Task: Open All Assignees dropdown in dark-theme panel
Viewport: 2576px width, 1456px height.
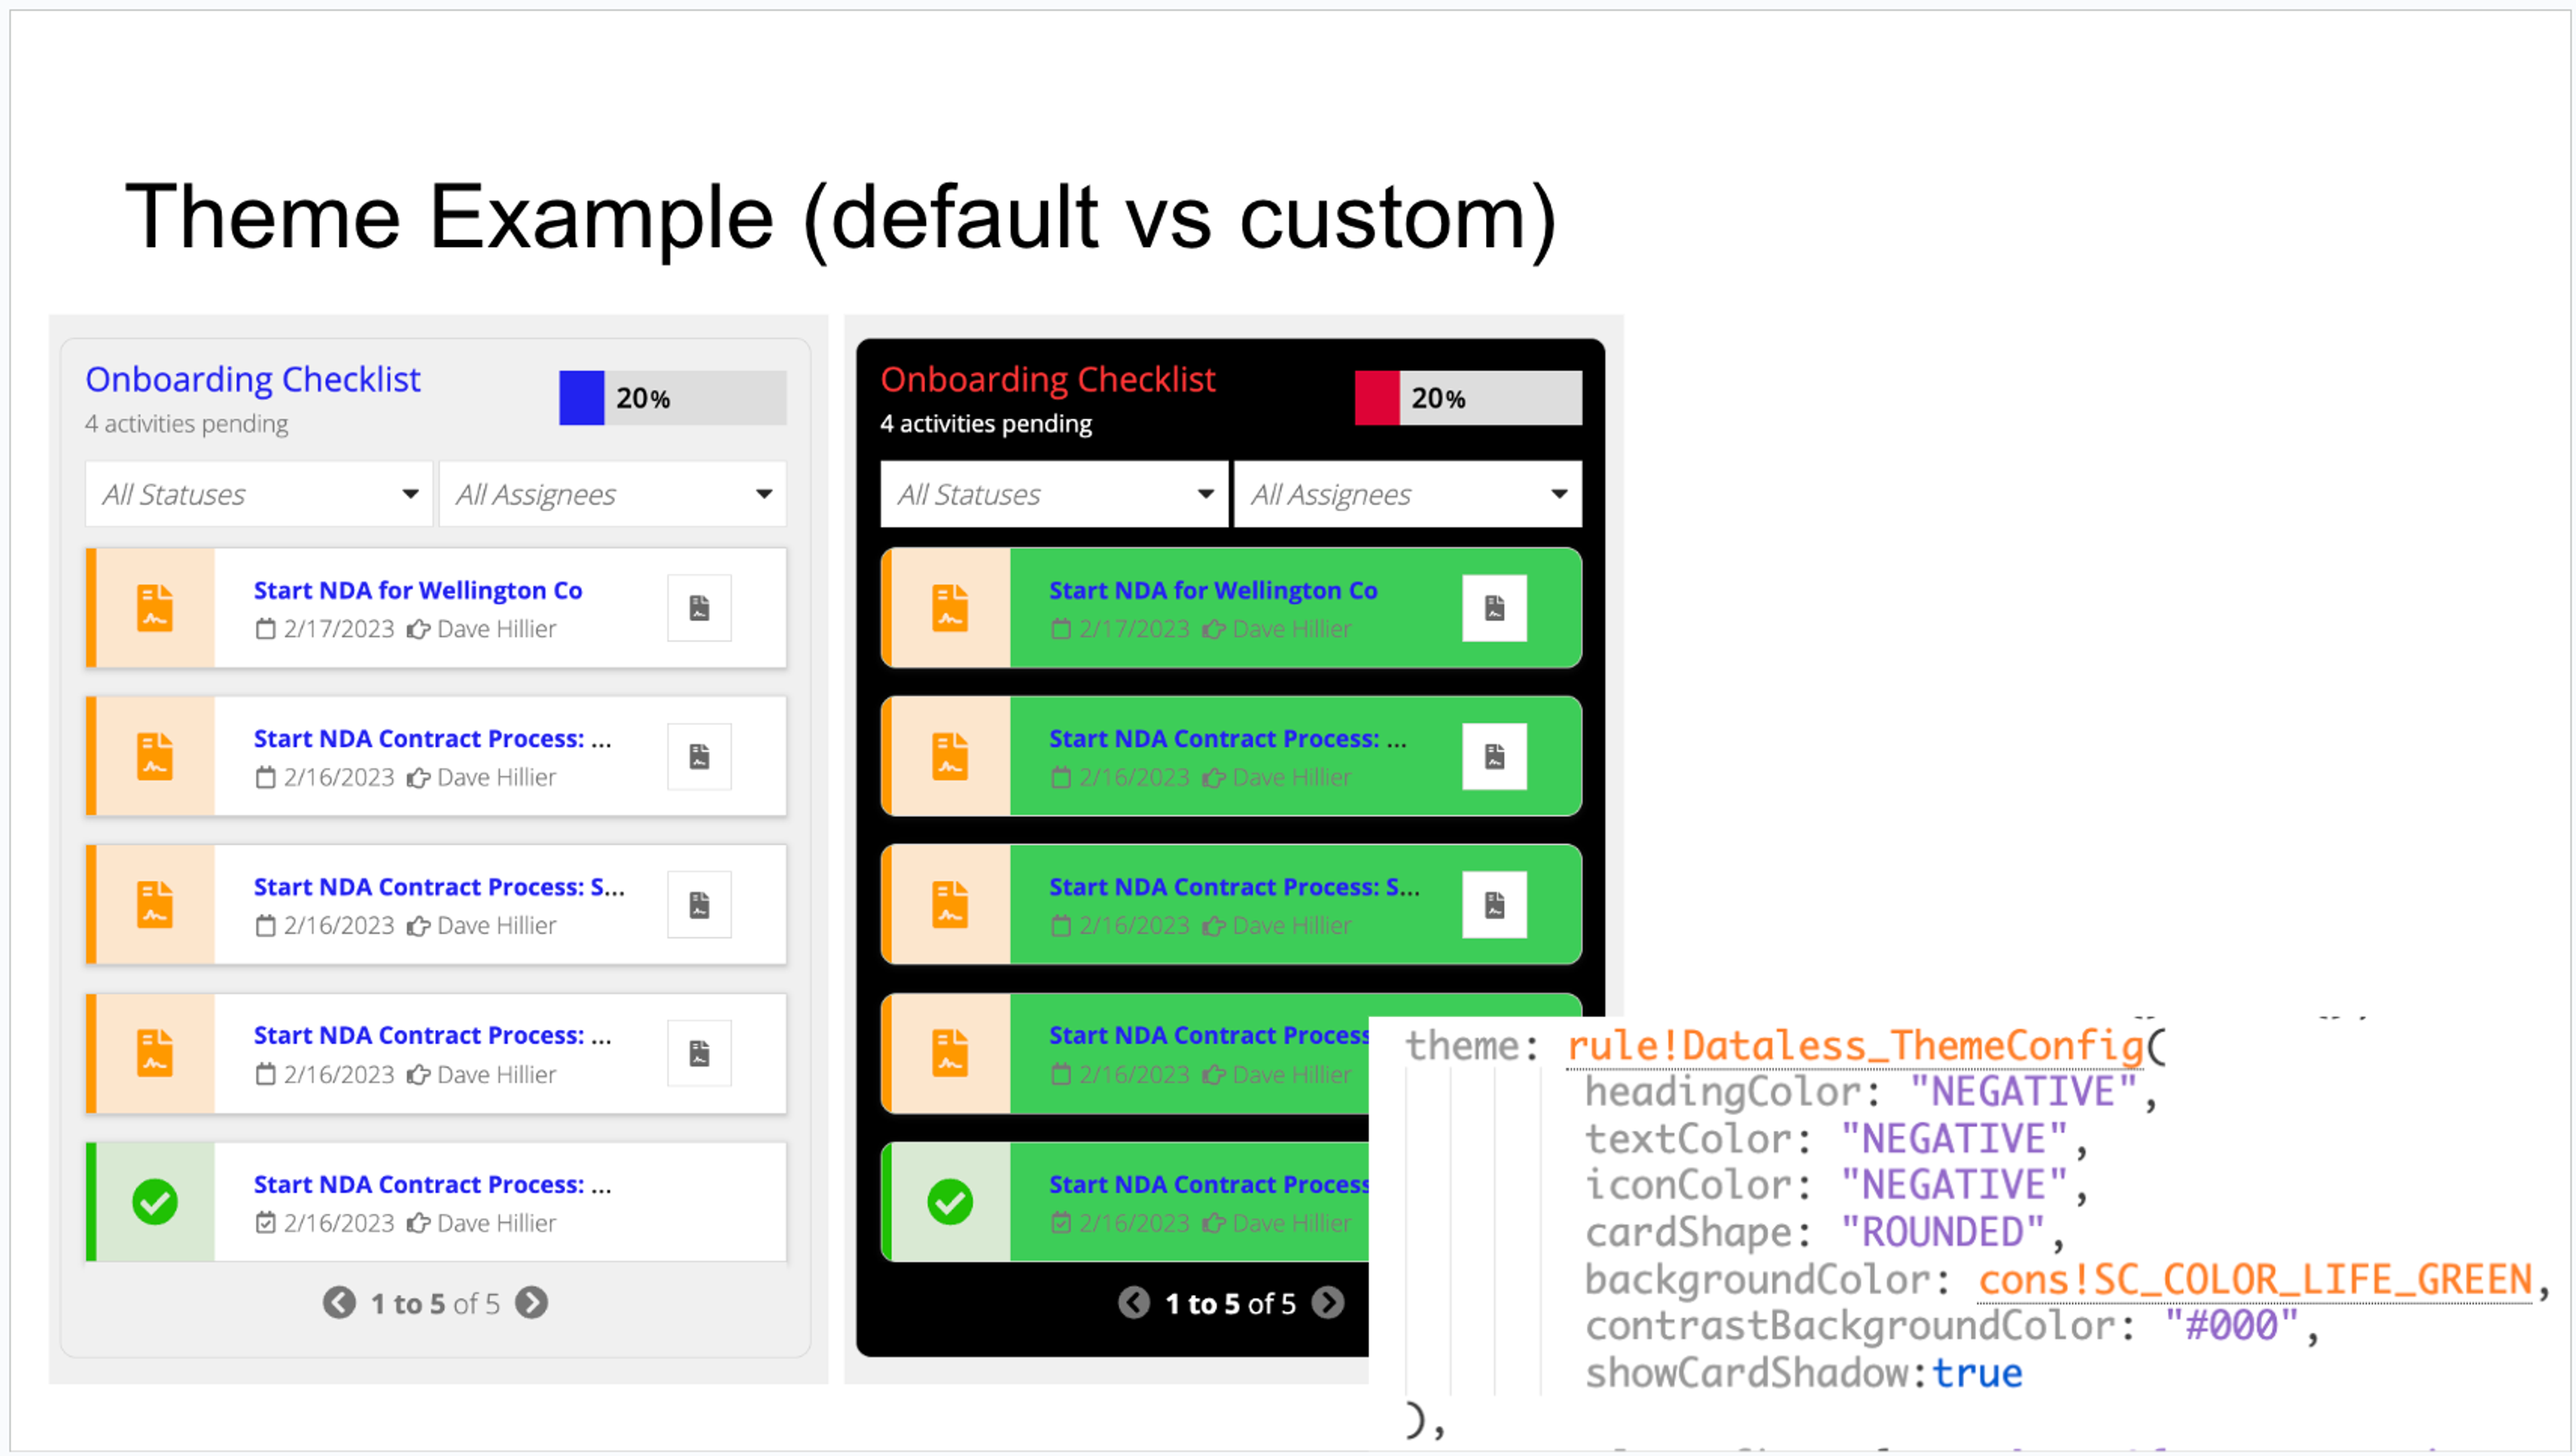Action: pos(1408,494)
